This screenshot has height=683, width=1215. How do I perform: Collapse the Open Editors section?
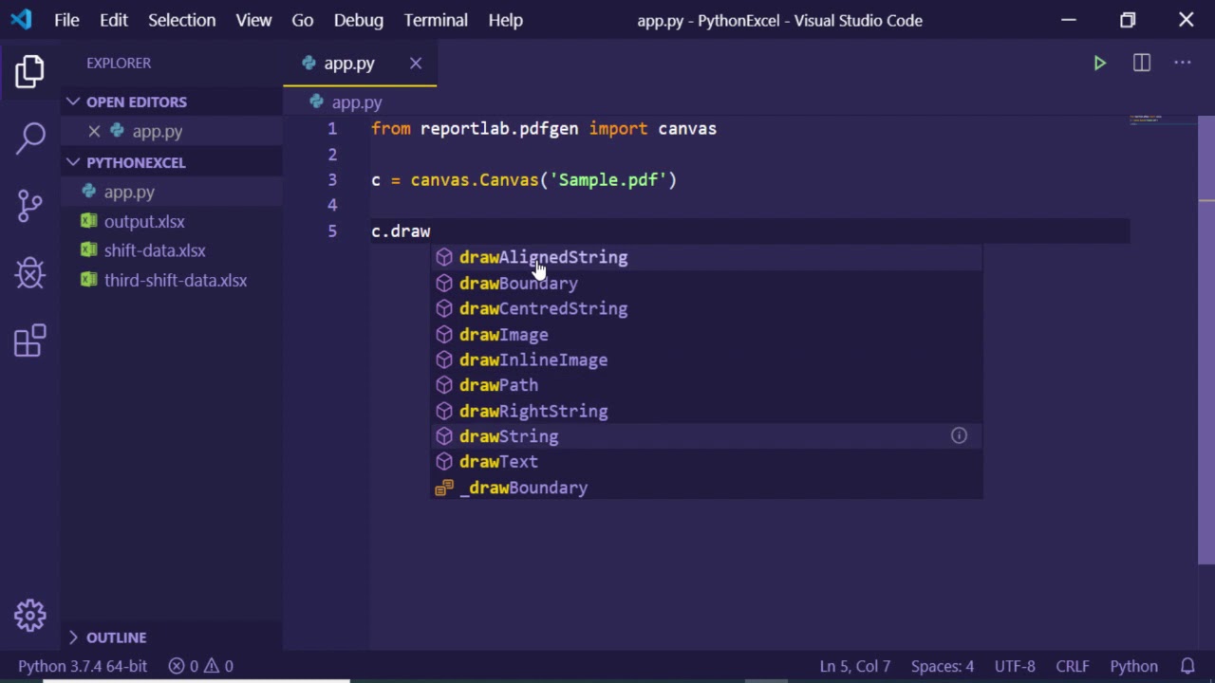[73, 102]
